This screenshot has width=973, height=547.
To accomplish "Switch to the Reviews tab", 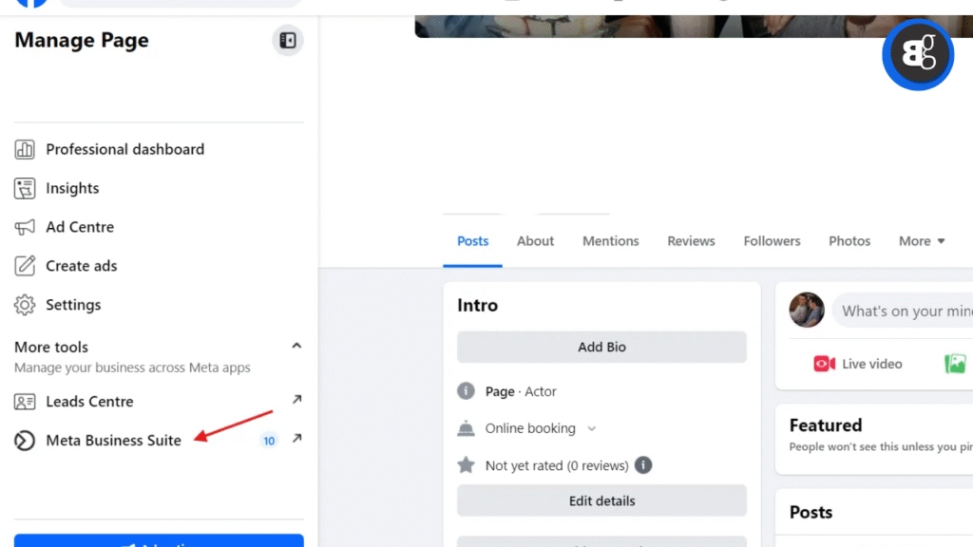I will (691, 241).
